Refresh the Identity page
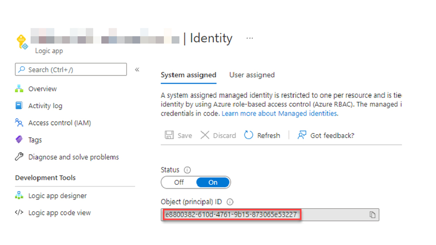436x245 pixels. click(x=262, y=135)
